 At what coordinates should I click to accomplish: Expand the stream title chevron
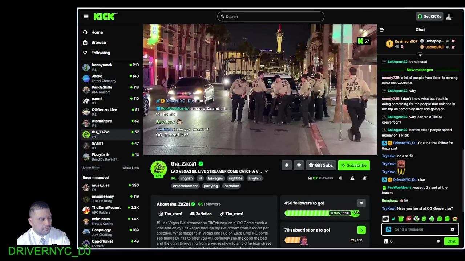pyautogui.click(x=266, y=171)
